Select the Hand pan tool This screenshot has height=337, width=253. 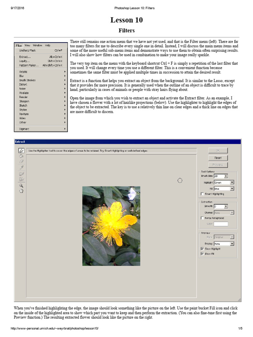(21, 191)
